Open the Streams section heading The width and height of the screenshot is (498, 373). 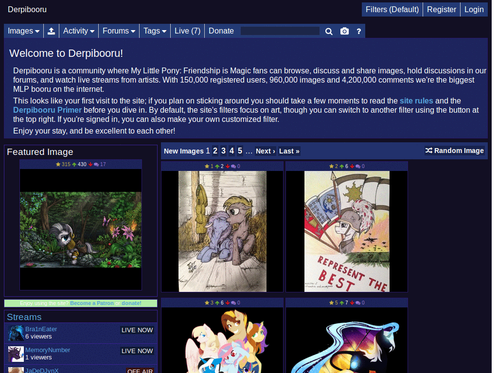pos(24,317)
